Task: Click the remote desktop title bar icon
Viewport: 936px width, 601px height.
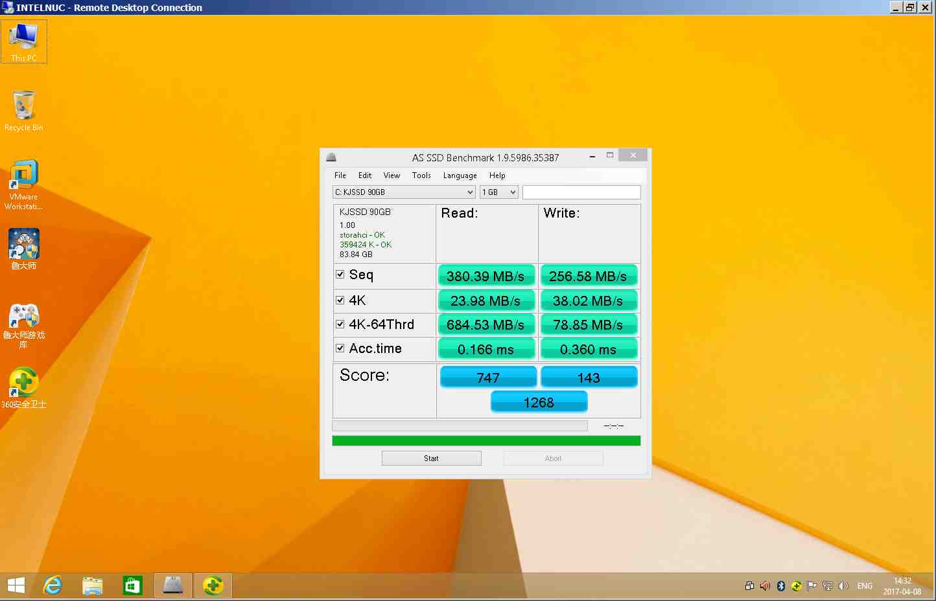Action: click(8, 7)
